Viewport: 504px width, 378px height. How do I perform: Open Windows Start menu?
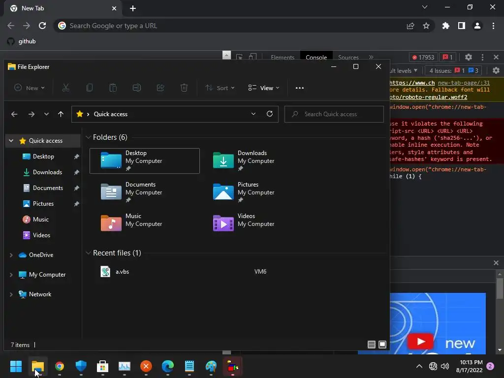(16, 366)
